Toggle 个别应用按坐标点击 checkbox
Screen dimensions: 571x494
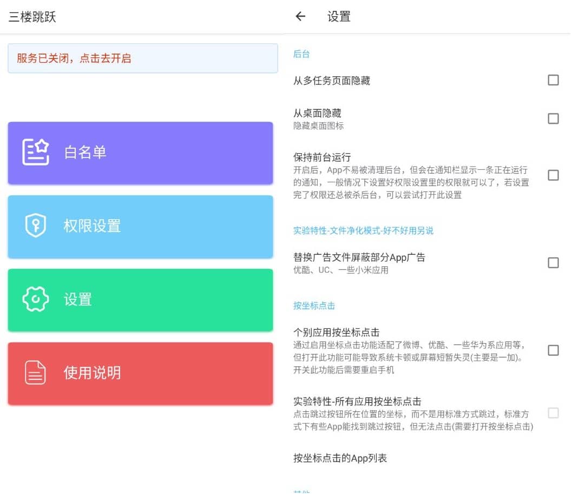pyautogui.click(x=553, y=351)
